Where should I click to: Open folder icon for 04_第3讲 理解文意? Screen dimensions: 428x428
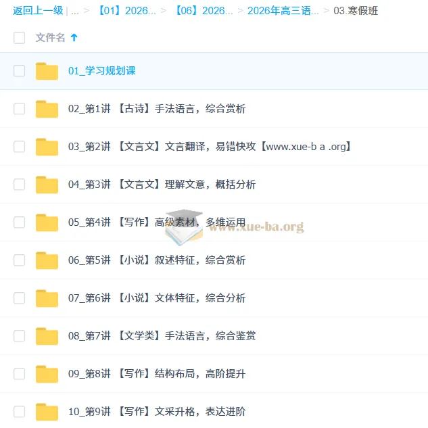click(x=47, y=185)
